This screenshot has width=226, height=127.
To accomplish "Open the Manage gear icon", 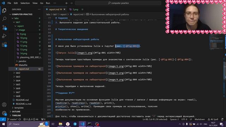I will [4, 113].
